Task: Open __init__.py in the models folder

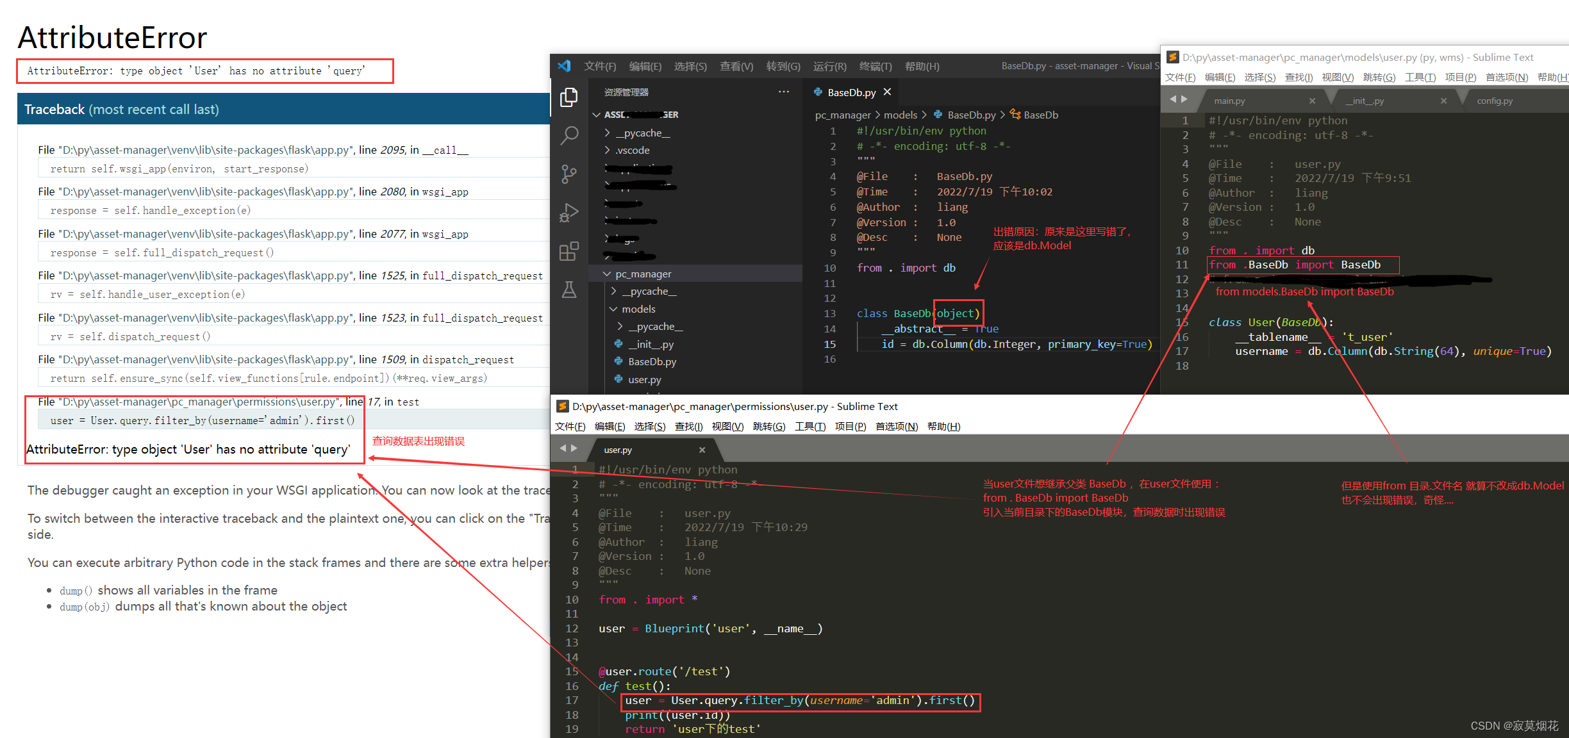Action: (651, 344)
